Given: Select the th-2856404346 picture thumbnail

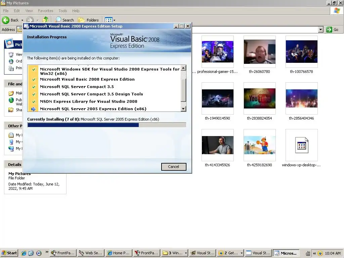Looking at the screenshot, I should (x=301, y=98).
